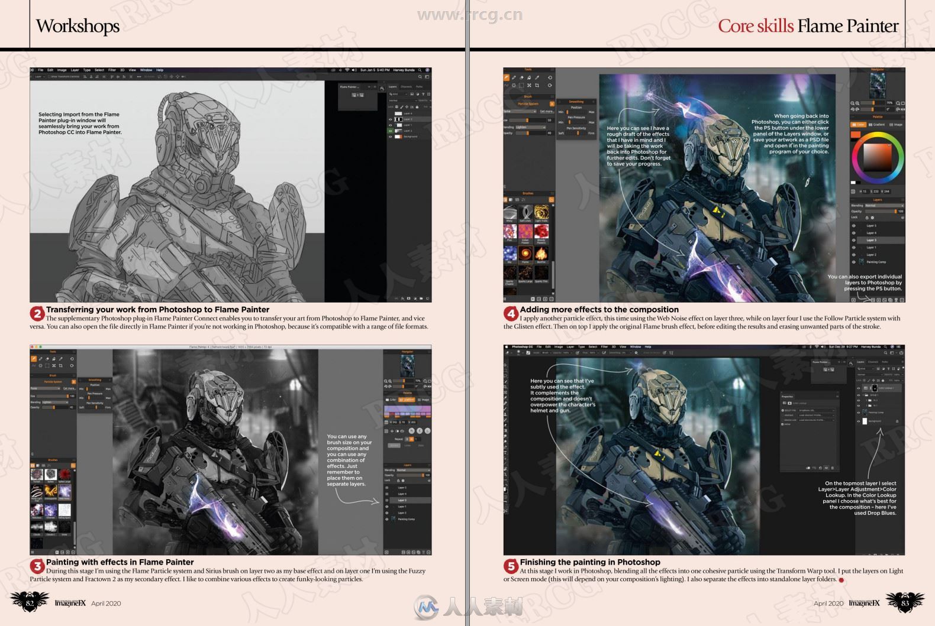Image resolution: width=935 pixels, height=626 pixels.
Task: Select the Type tool in step 5 toolbar
Action: click(505, 452)
